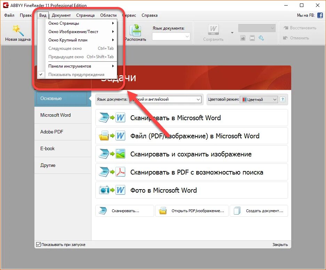326x270 pixels.
Task: Open the Файл menu
Action: pos(9,15)
